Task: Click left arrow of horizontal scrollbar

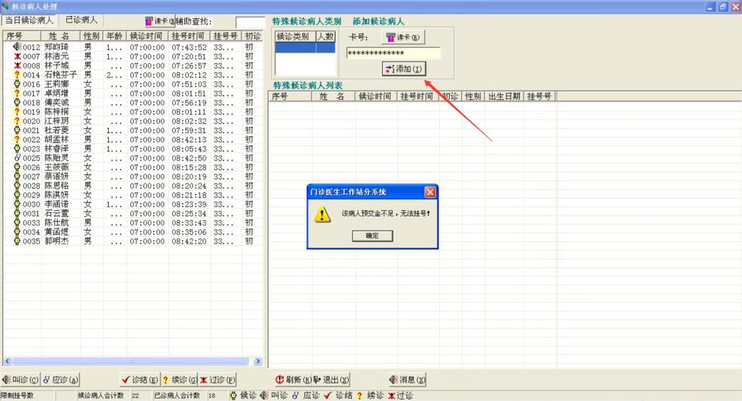Action: click(8, 361)
